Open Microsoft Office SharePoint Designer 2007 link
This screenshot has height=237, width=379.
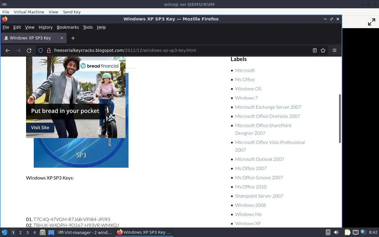tap(263, 129)
